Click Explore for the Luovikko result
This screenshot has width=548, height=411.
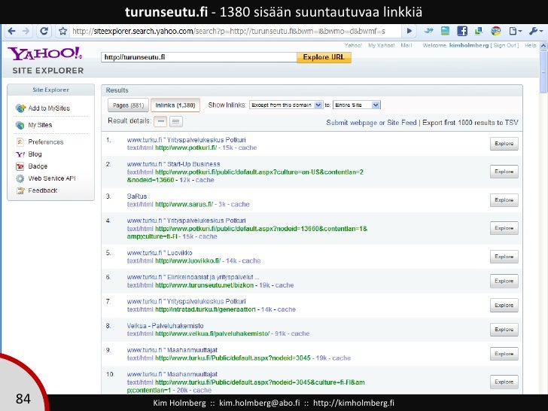click(504, 257)
